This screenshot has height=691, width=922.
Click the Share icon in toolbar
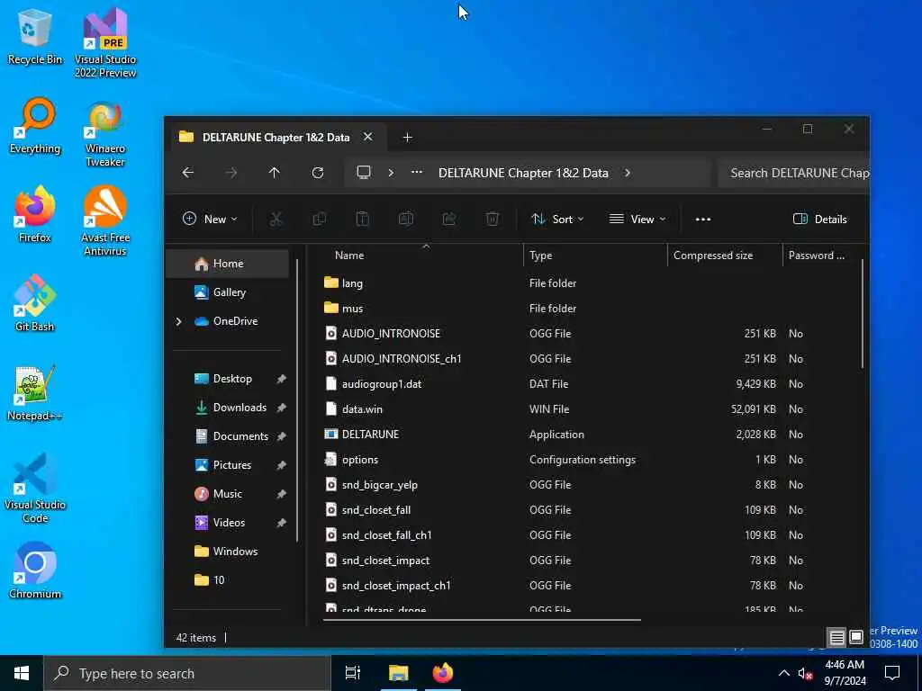click(449, 220)
